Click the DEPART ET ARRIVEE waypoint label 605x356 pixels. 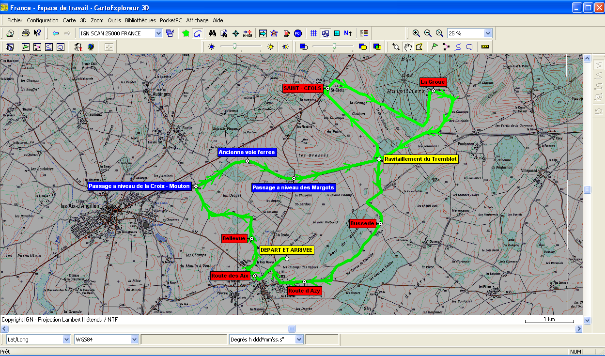click(287, 250)
